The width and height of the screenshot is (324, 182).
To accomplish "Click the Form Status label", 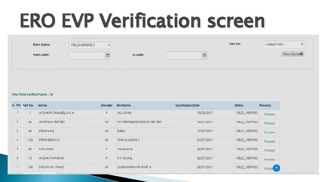I will pyautogui.click(x=41, y=44).
